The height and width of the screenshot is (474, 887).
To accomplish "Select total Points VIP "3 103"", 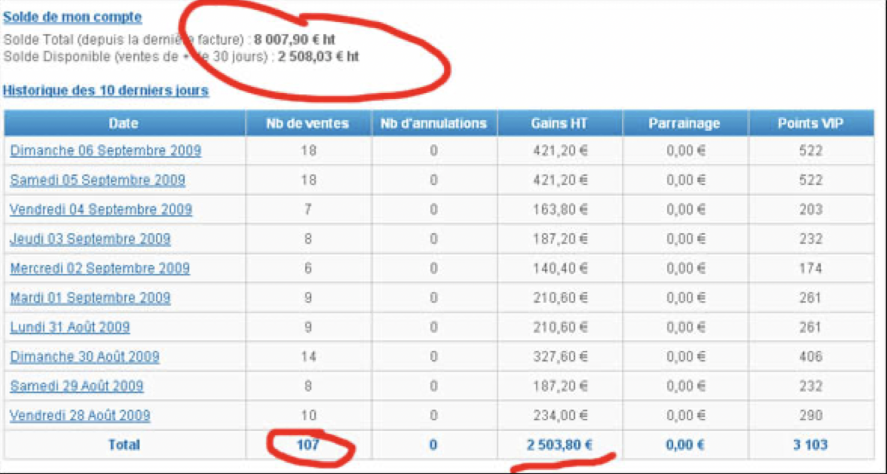I will pyautogui.click(x=811, y=445).
